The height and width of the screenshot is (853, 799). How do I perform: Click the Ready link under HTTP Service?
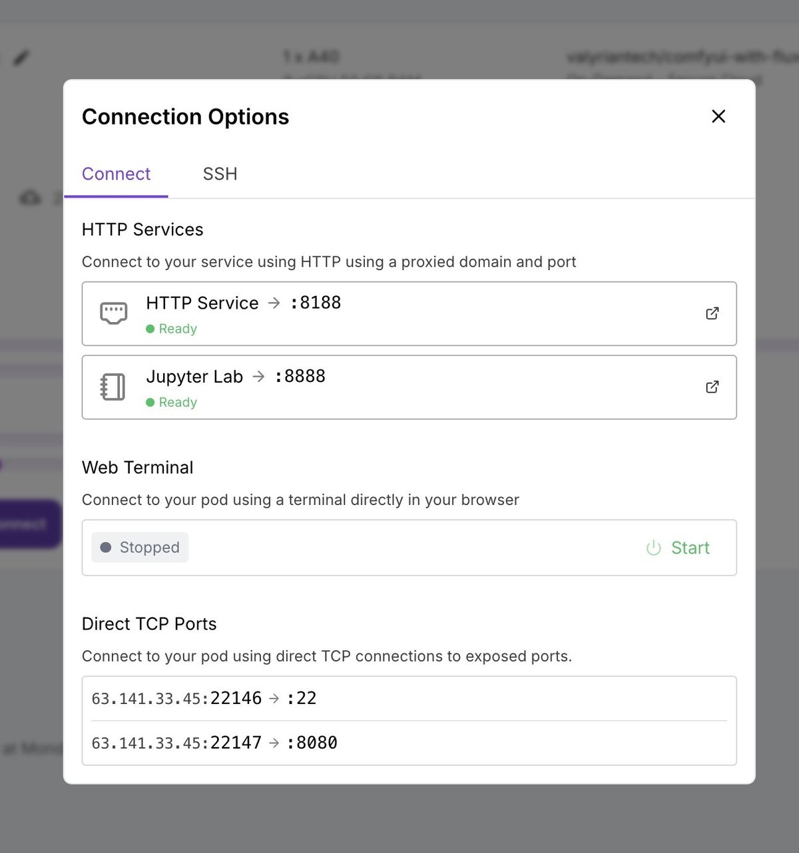point(177,329)
